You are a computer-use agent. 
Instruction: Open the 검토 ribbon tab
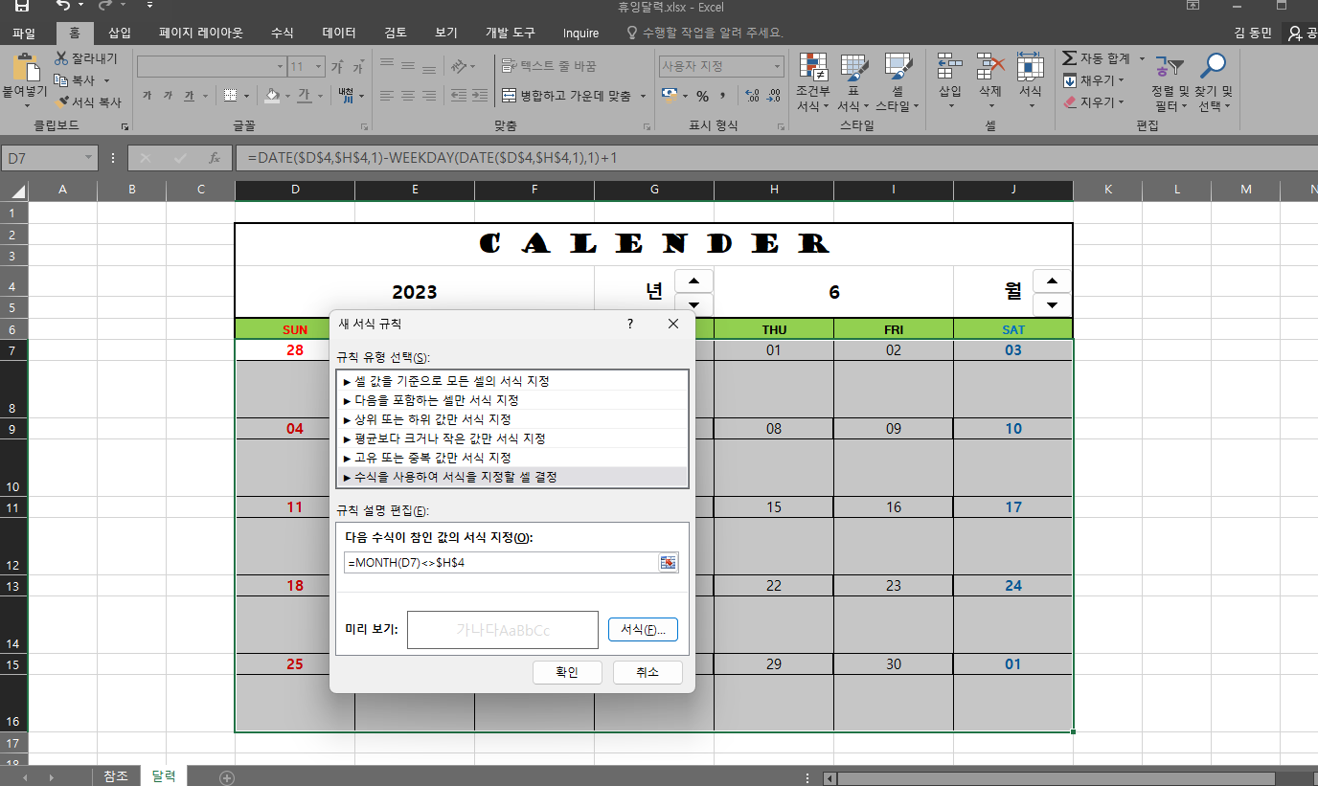coord(396,33)
